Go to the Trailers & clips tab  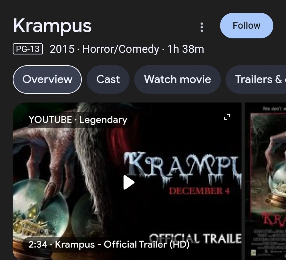click(256, 79)
